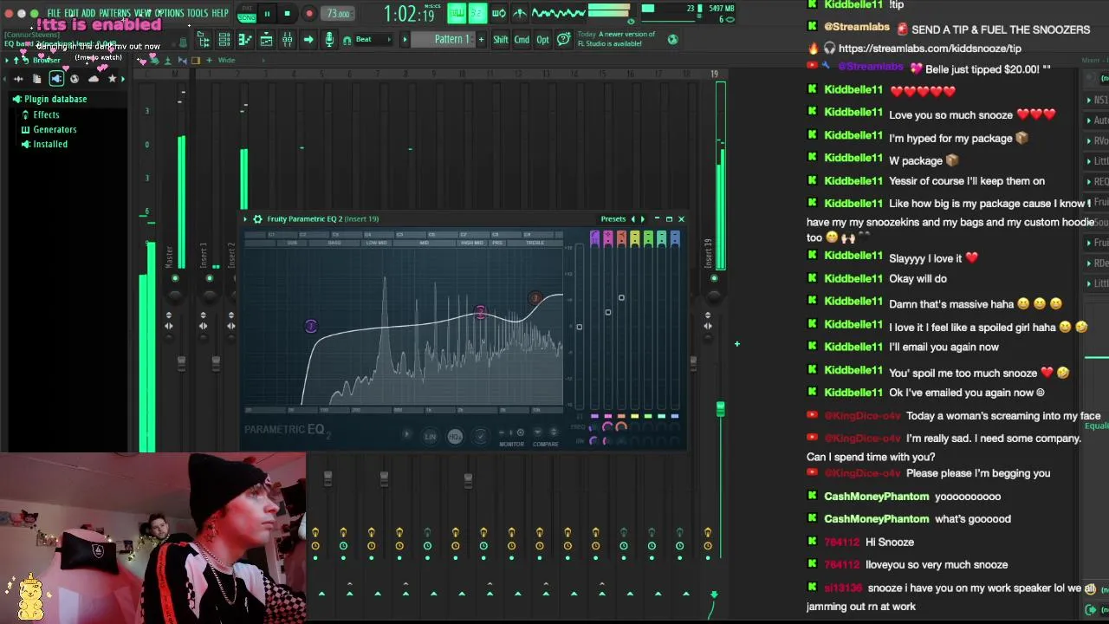Click EQ band 3 orange node
This screenshot has width=1109, height=624.
point(535,298)
